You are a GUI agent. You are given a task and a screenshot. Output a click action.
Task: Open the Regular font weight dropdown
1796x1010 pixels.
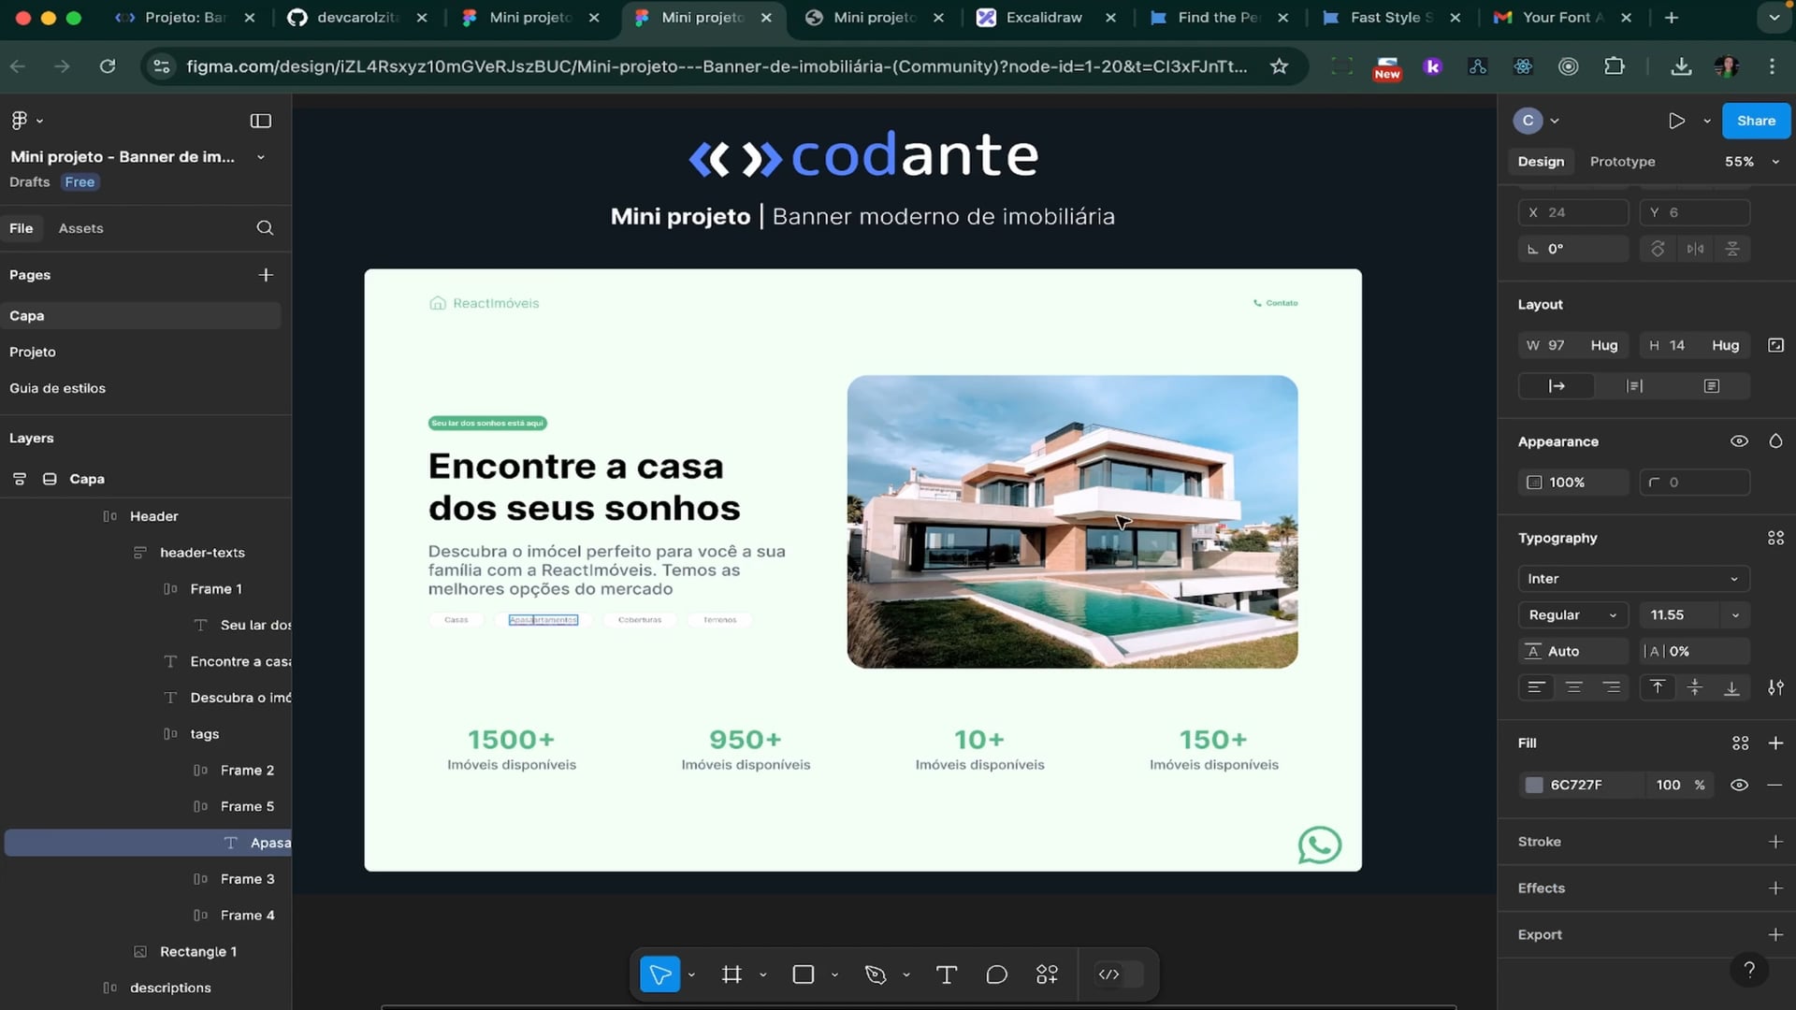[x=1572, y=615]
